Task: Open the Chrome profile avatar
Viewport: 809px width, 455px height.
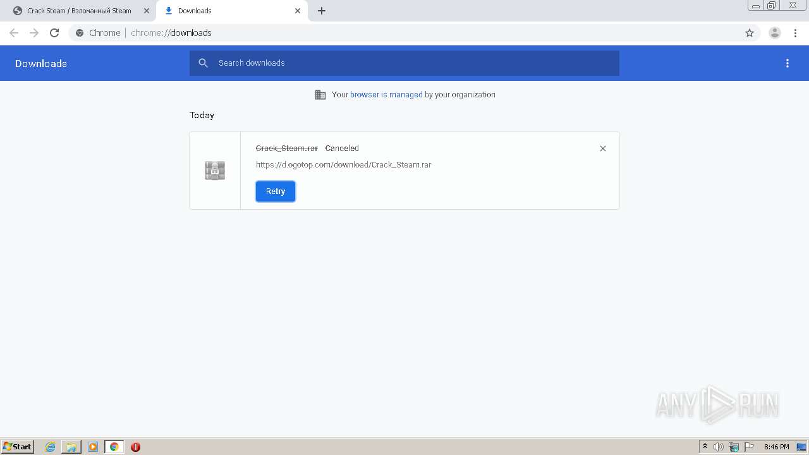Action: (775, 33)
